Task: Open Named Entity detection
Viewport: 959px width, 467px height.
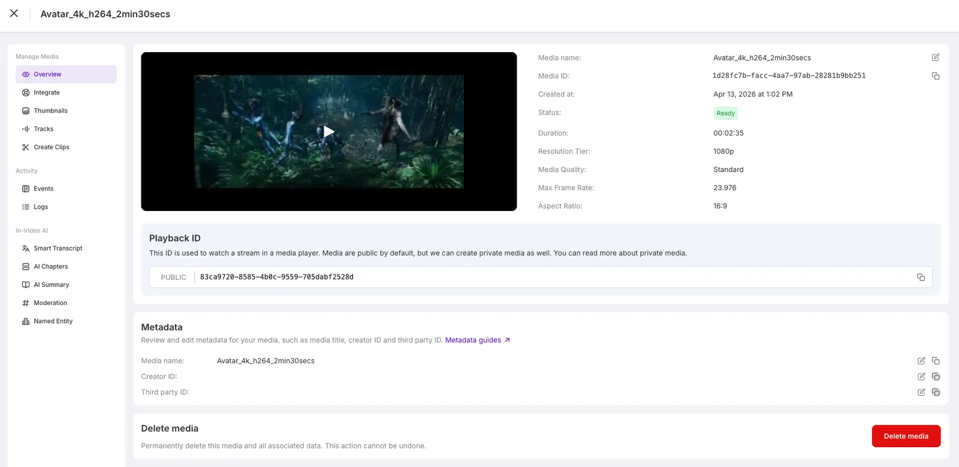Action: tap(66, 321)
